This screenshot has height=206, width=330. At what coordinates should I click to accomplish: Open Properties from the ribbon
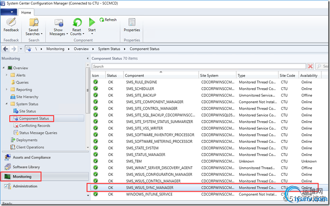coord(132,25)
